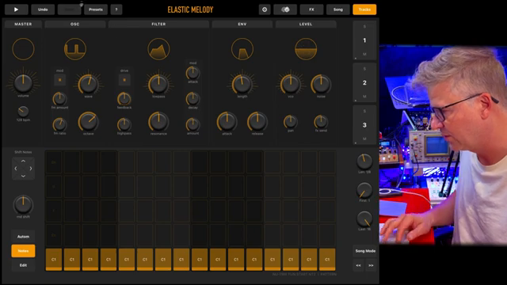Click the FILTER section header
The image size is (507, 285).
click(x=158, y=24)
